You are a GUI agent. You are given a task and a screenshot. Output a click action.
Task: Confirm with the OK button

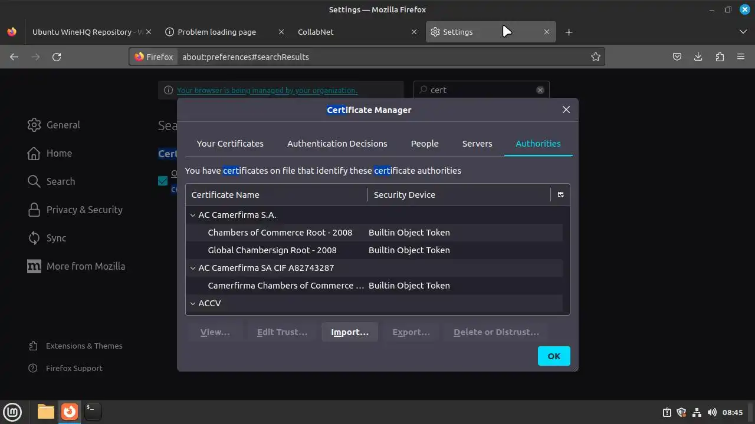pos(554,356)
